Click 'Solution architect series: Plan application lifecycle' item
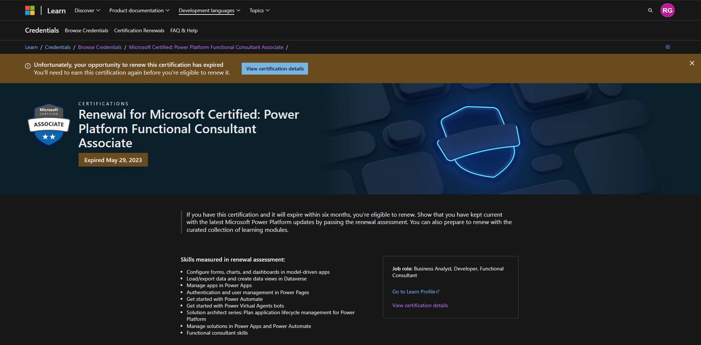 271,316
